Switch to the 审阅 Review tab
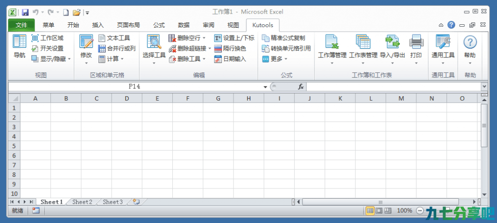The width and height of the screenshot is (497, 223). (208, 25)
